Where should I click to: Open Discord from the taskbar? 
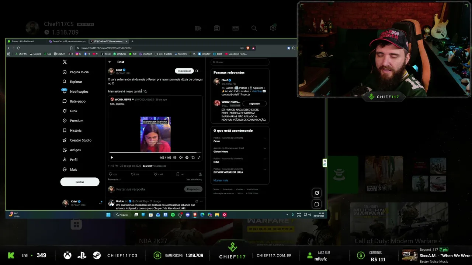[x=187, y=215]
